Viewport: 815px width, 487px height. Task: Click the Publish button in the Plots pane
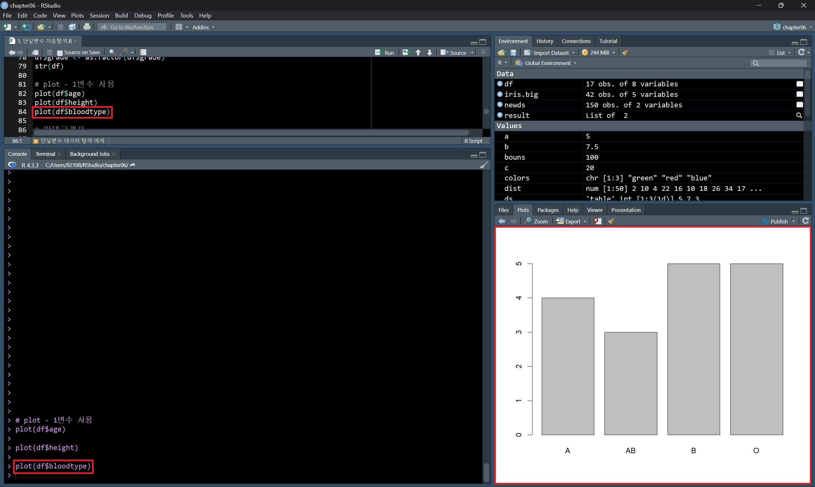(x=775, y=221)
